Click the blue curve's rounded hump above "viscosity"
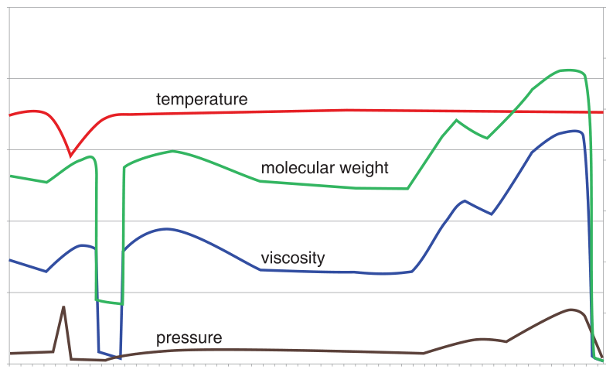 (x=165, y=229)
